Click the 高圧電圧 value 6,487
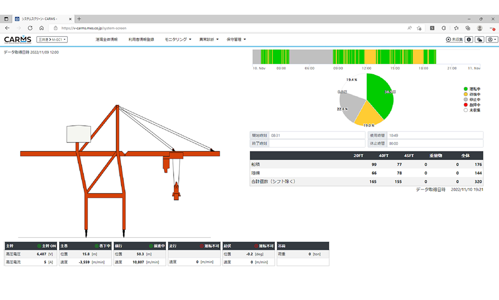 [41, 254]
